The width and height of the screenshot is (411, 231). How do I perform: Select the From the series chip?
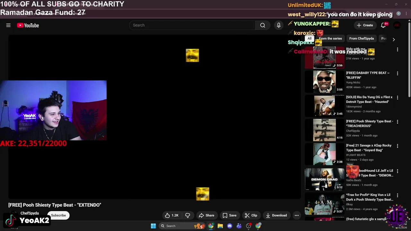[330, 38]
